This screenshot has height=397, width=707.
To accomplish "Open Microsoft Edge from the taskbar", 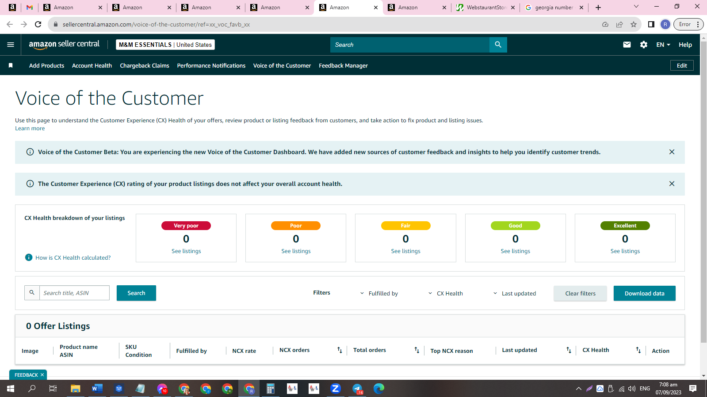I will (x=379, y=389).
